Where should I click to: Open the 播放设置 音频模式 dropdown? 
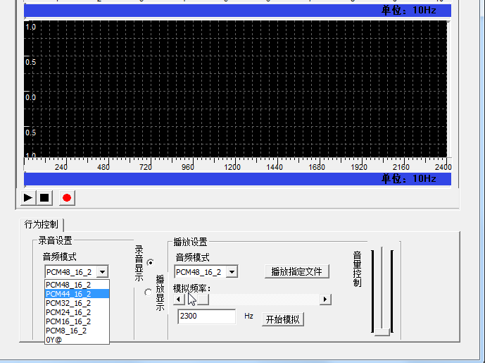pos(232,272)
